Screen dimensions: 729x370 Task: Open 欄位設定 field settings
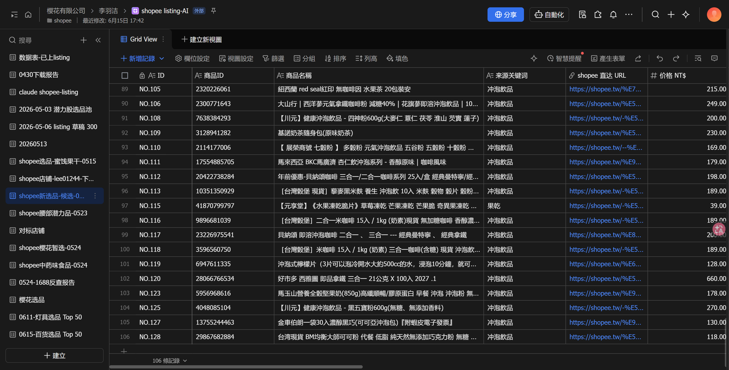pos(192,58)
